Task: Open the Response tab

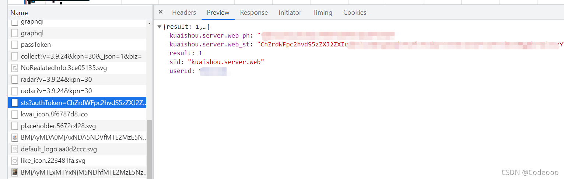Action: tap(254, 13)
